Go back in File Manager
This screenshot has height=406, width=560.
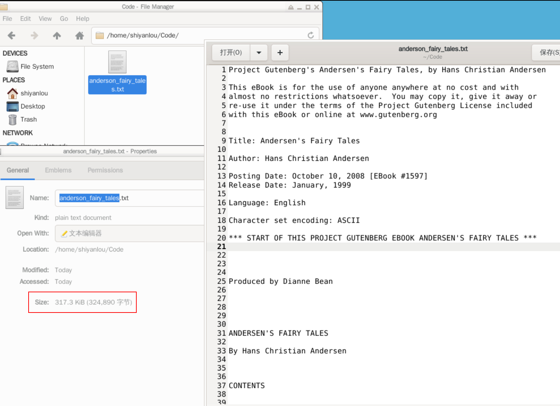[12, 35]
